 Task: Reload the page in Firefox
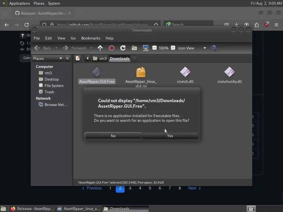27,25
